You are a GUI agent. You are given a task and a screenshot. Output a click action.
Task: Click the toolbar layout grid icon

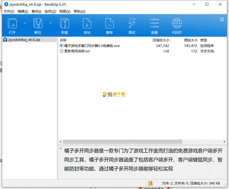tap(222, 19)
